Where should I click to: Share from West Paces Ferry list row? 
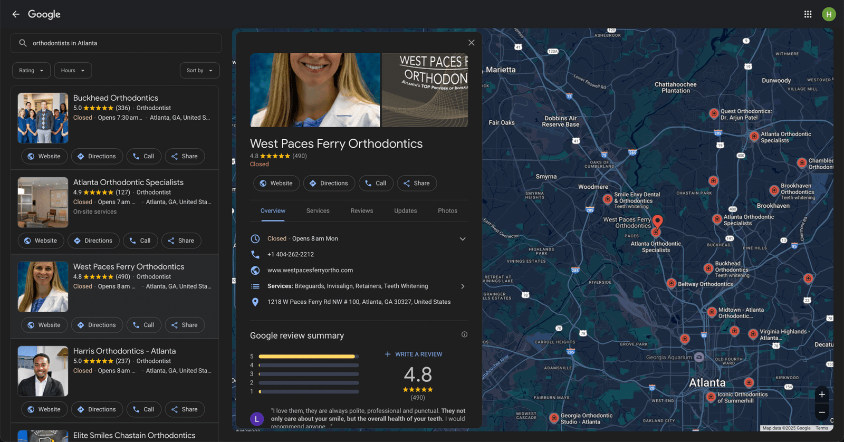[x=185, y=325]
